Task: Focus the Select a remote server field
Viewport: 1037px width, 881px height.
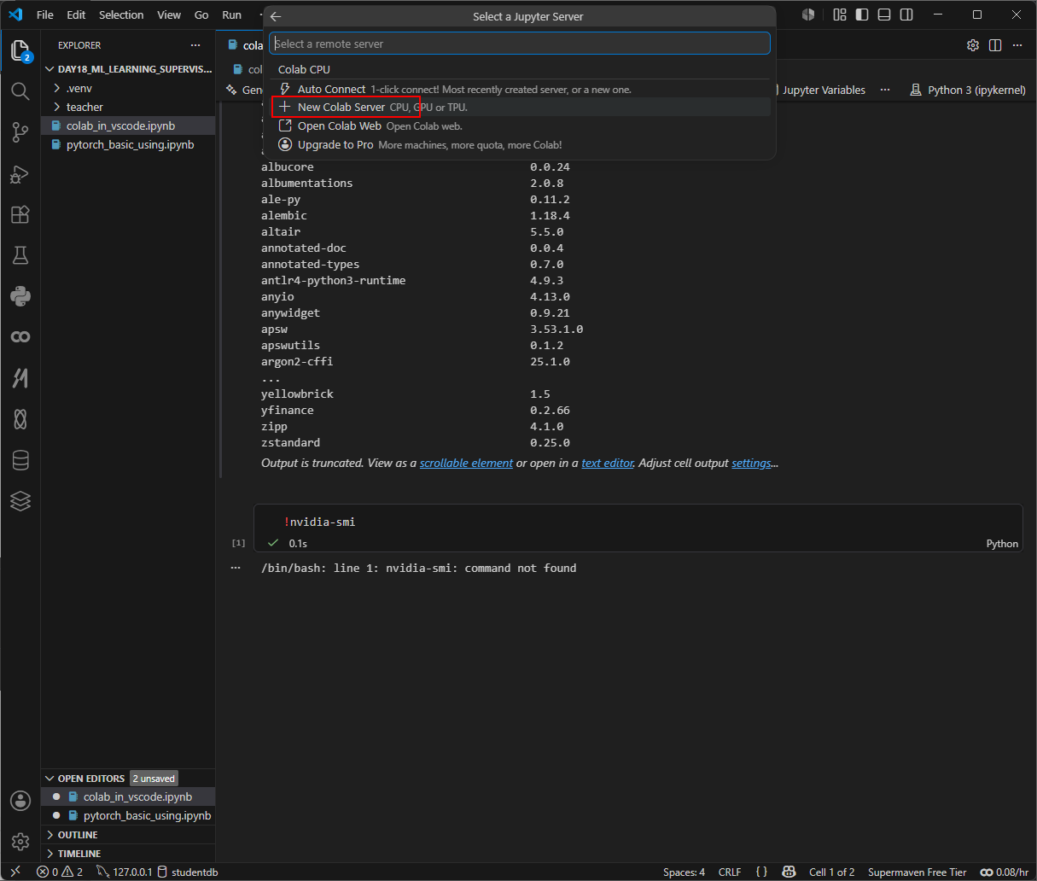Action: [520, 44]
